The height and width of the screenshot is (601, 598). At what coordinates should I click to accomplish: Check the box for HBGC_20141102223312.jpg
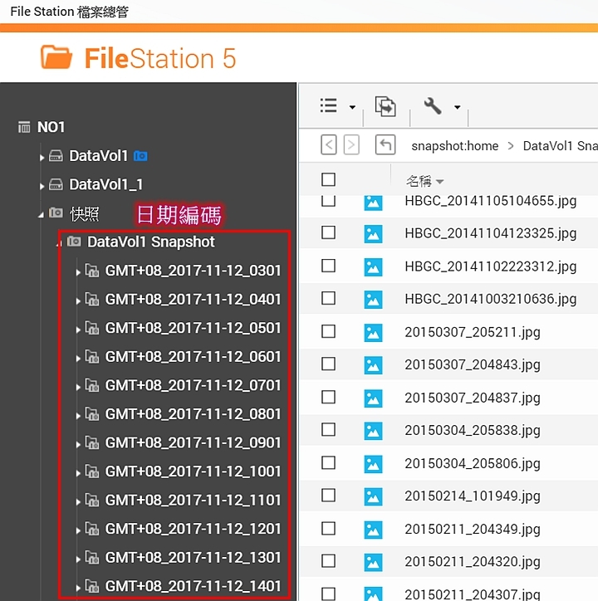point(328,266)
